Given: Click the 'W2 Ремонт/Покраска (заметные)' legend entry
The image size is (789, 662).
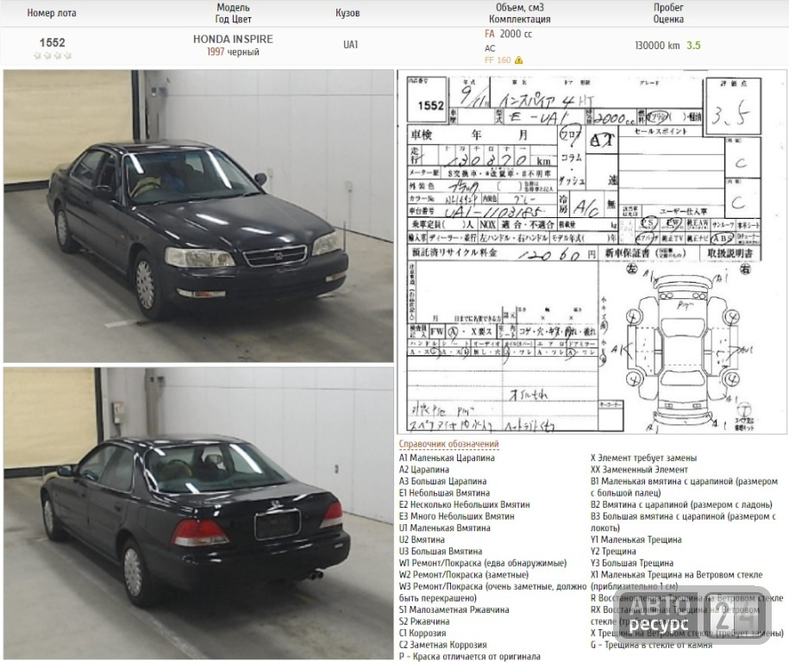Looking at the screenshot, I should pos(464,574).
